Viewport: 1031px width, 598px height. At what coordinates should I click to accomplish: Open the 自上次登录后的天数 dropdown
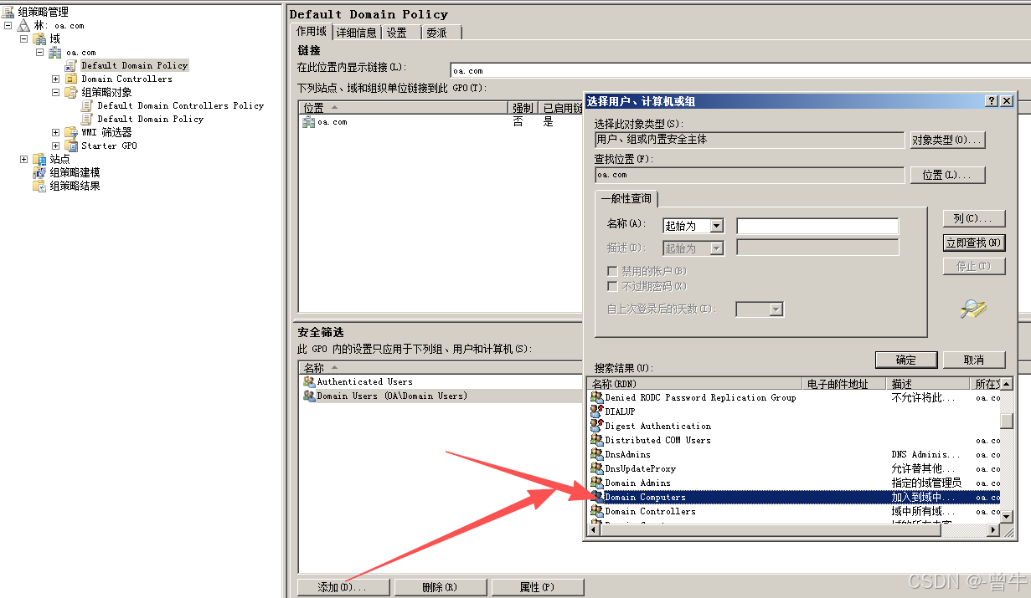coord(776,309)
